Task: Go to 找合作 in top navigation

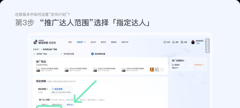Action: click(x=93, y=42)
